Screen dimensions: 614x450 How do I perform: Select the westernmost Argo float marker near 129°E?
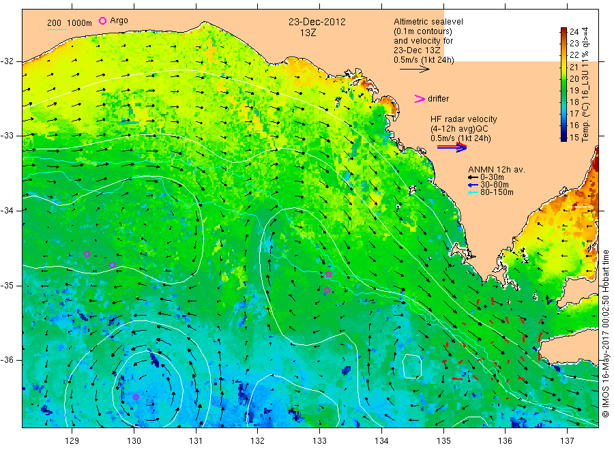[x=87, y=254]
